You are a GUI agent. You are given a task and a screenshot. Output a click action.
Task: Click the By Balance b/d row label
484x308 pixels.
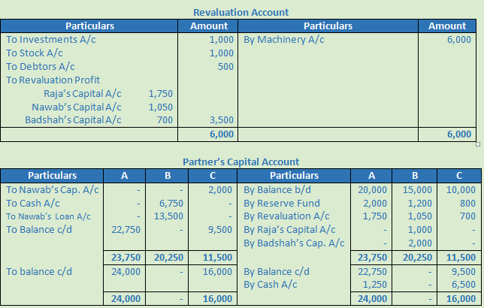277,190
